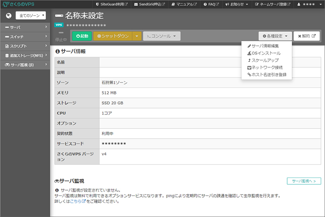Click the SiteGuard利用 link
The image size is (325, 217).
pos(112,4)
